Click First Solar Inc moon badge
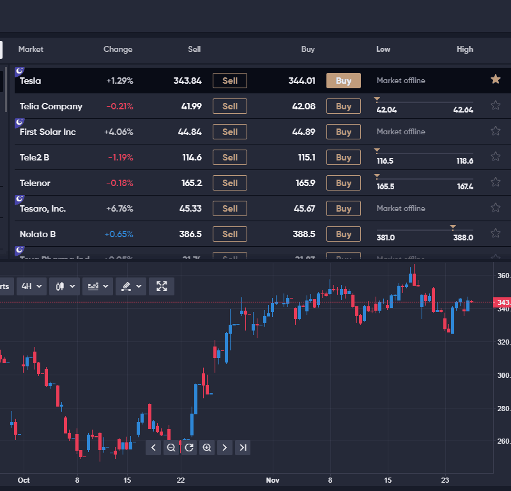Viewport: 511px width, 491px height. pos(19,122)
